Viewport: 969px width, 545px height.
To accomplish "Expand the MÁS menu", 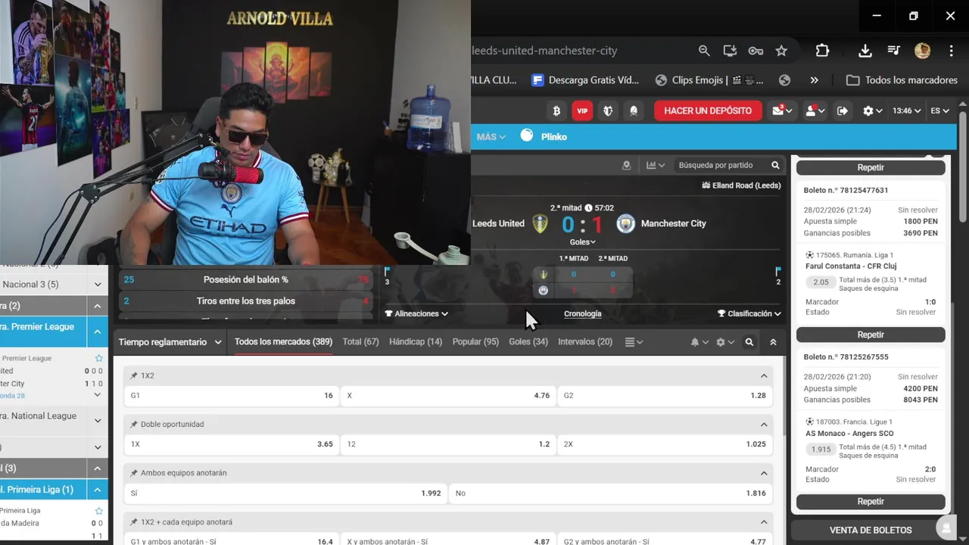I will [x=491, y=137].
